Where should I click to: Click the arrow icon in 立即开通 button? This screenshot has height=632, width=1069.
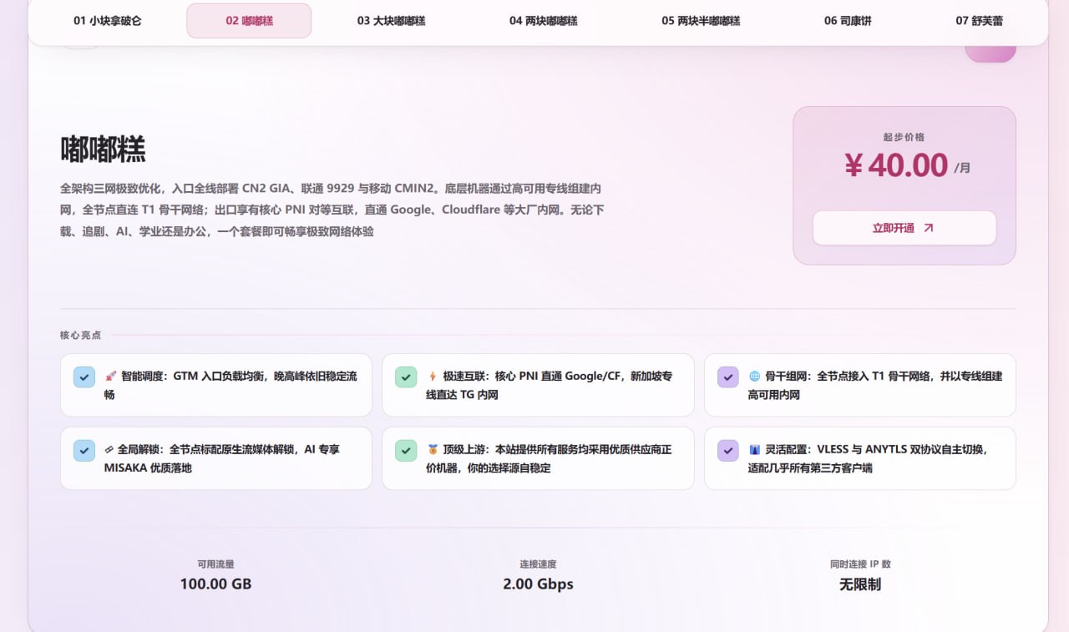pyautogui.click(x=928, y=228)
